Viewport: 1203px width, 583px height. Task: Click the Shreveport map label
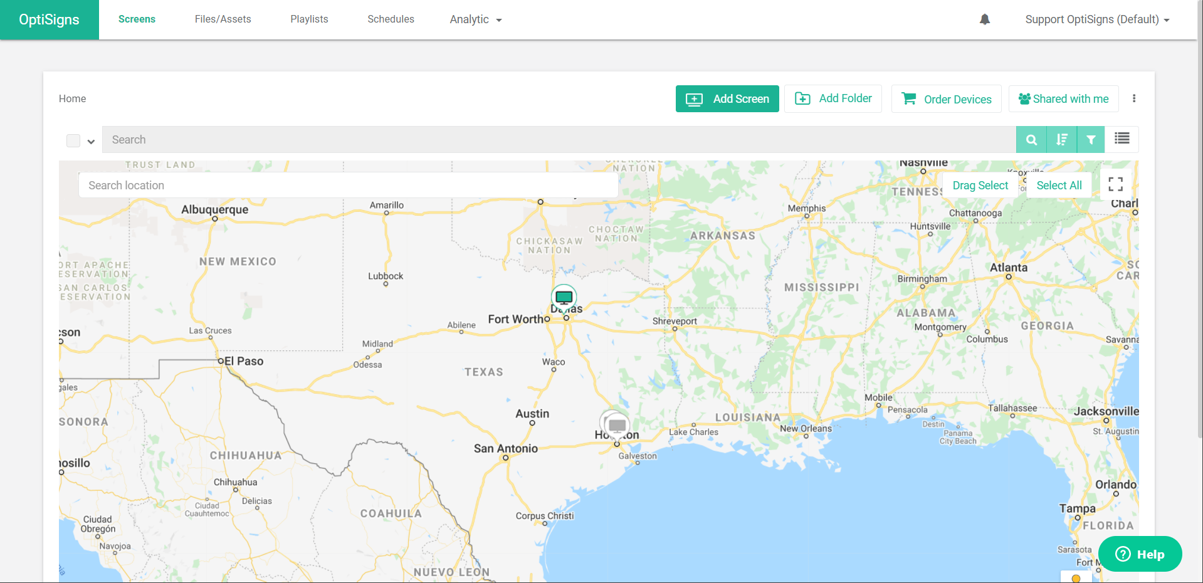coord(675,321)
